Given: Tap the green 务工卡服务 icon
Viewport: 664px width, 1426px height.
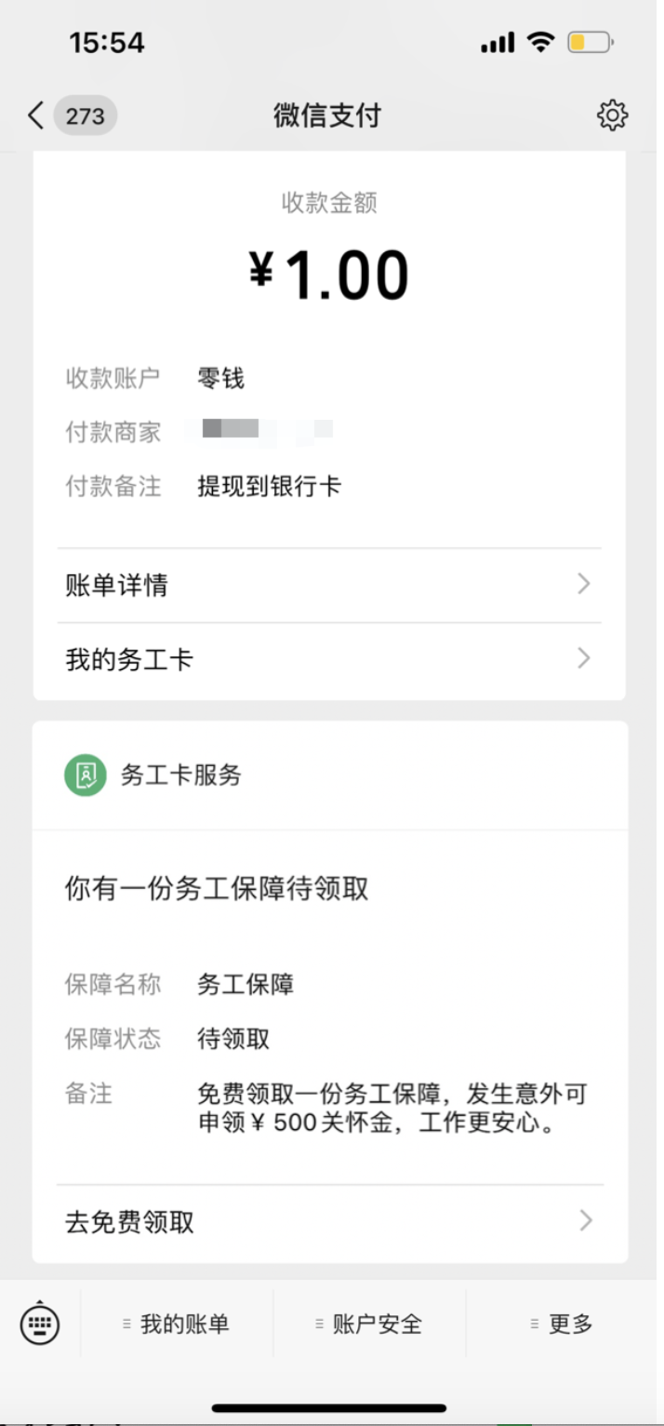Looking at the screenshot, I should [x=86, y=775].
